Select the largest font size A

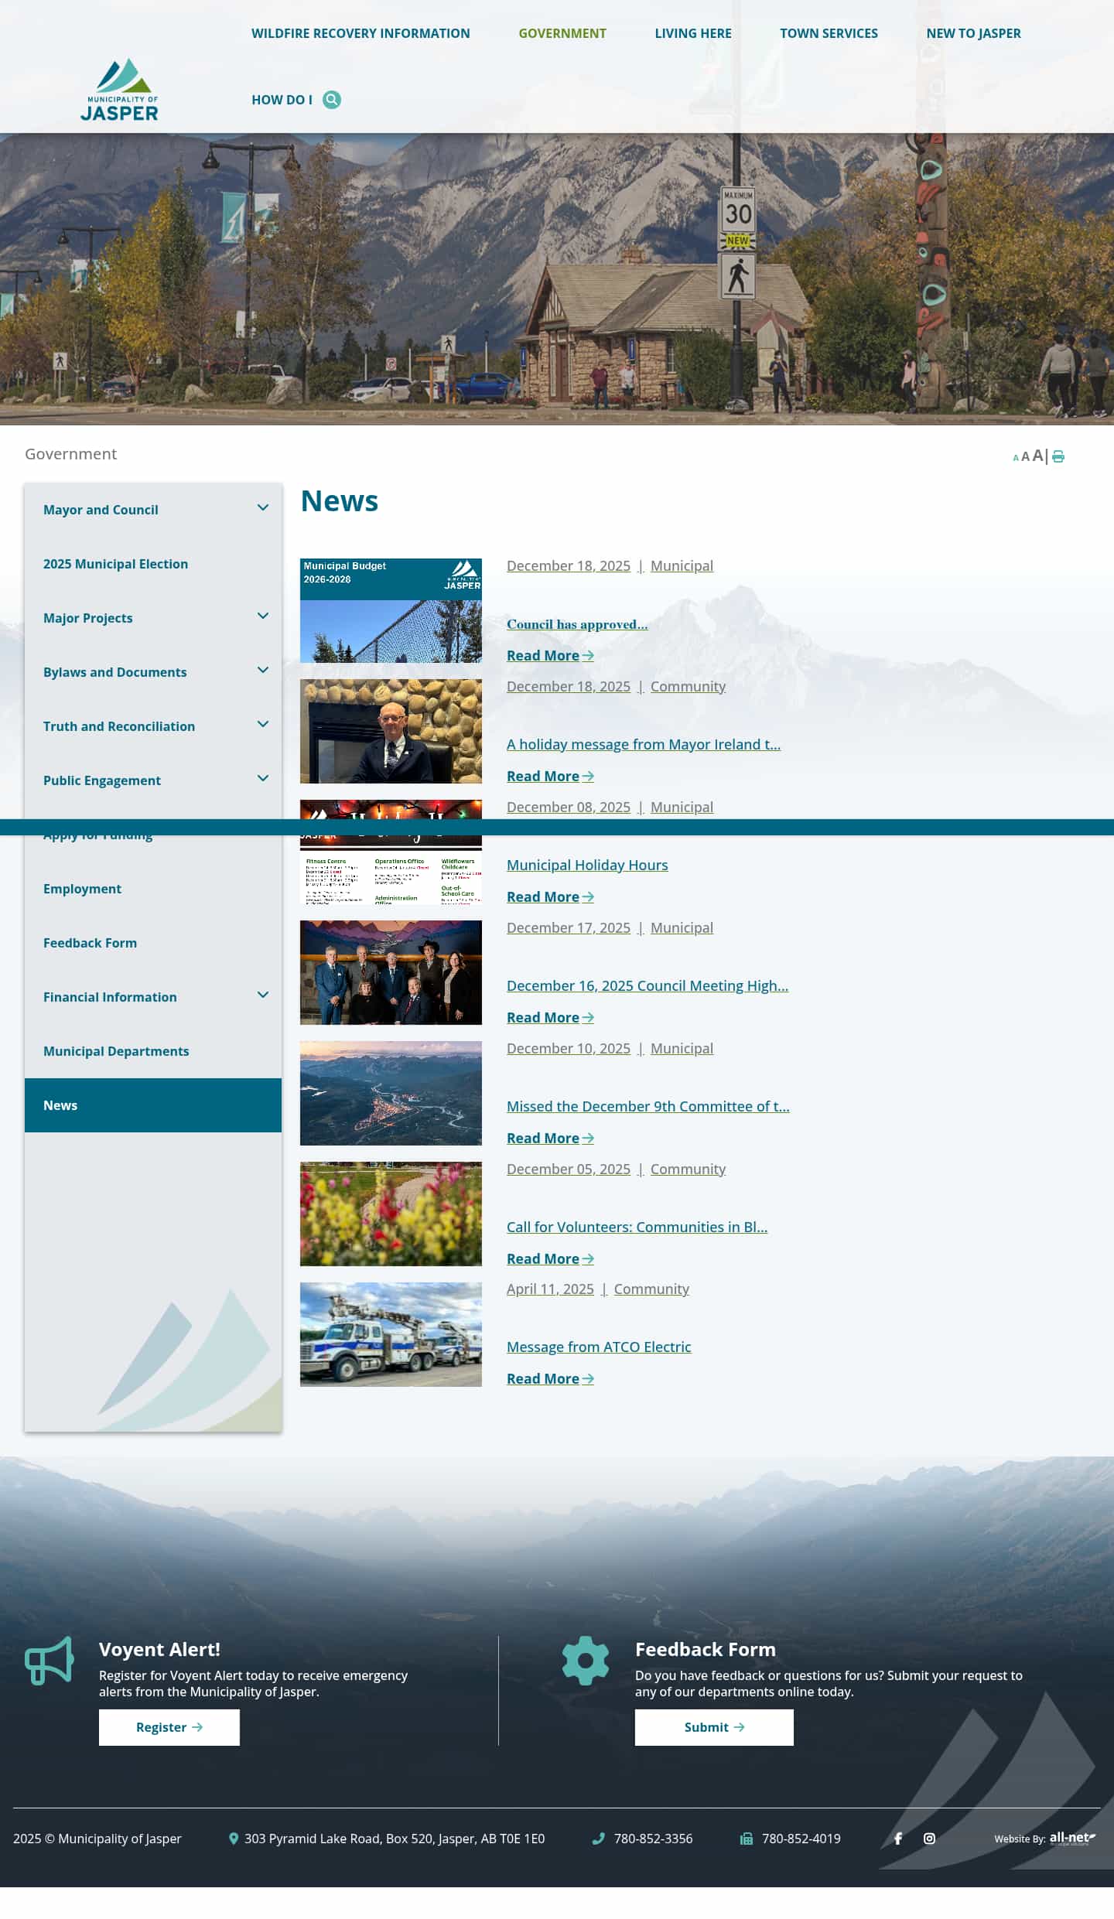1037,456
